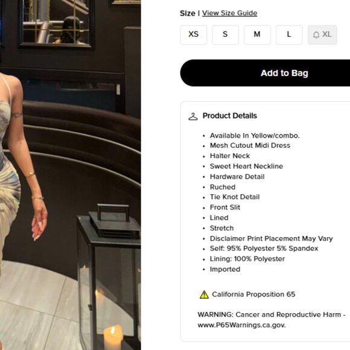This screenshot has height=350, width=350.
Task: Click the Lining: 100% Polyester detail
Action: click(247, 259)
